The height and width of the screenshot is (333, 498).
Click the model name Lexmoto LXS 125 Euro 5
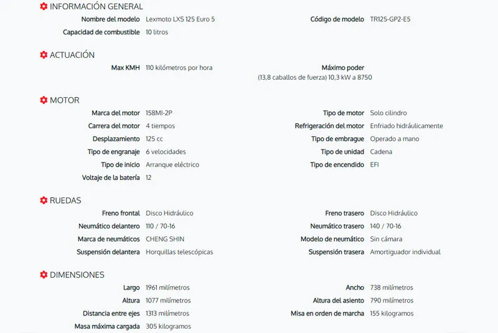click(180, 19)
